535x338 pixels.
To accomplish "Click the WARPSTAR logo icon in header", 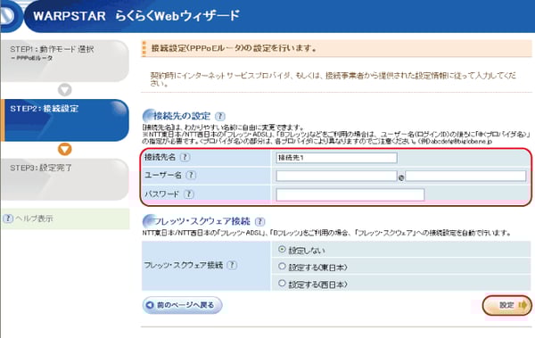I will (x=9, y=16).
